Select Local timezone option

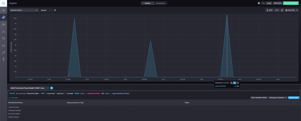click(269, 3)
